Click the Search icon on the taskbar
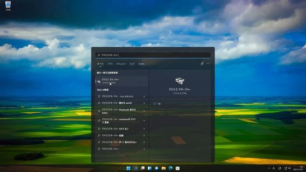This screenshot has height=172, width=306. (135, 168)
